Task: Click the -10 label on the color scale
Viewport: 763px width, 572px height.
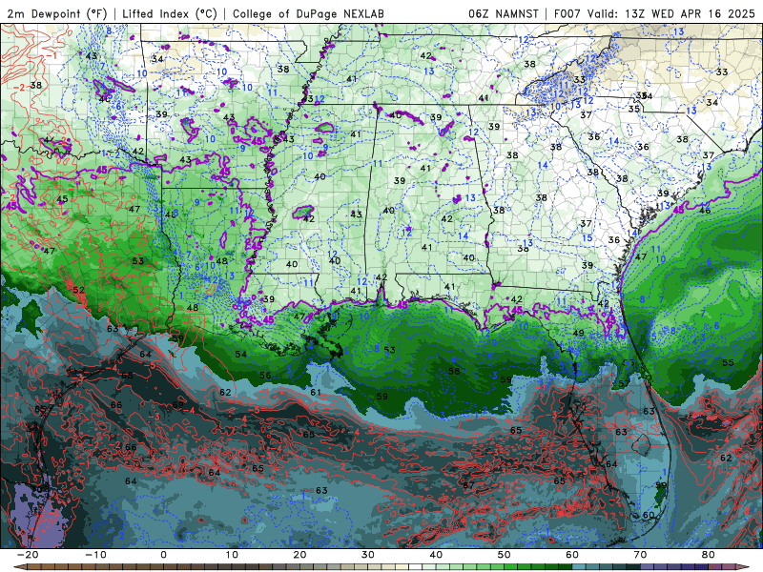Action: pyautogui.click(x=95, y=555)
